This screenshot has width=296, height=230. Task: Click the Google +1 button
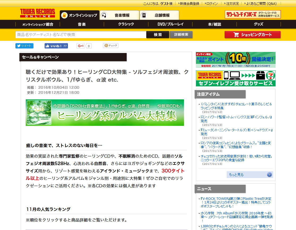[81, 46]
